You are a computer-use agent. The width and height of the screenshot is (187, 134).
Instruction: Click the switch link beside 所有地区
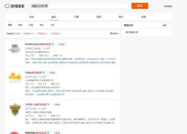pos(18,34)
